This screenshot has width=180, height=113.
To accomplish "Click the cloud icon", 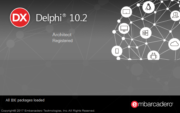I will 174,44.
